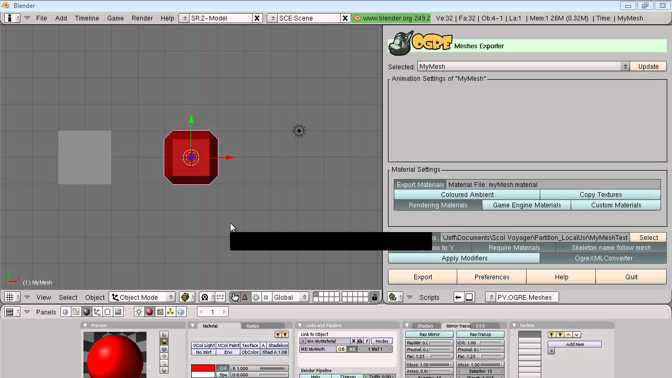Screen dimensions: 672x378
Task: Click the move object centers only icon
Action: pos(220,297)
